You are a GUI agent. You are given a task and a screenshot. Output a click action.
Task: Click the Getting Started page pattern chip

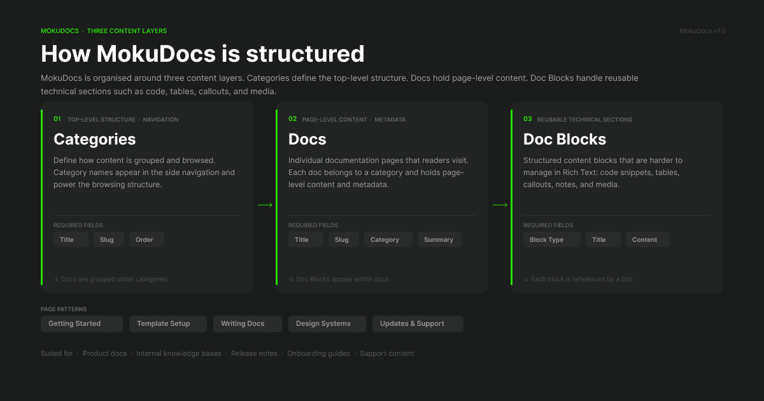[x=81, y=324]
